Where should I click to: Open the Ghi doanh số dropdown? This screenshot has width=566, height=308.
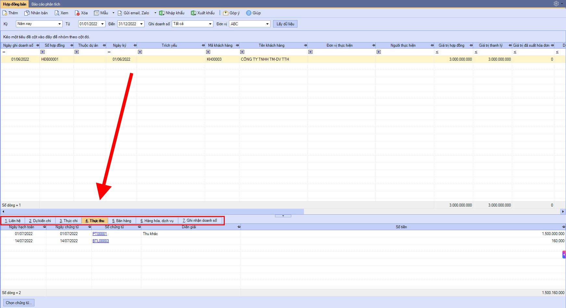pyautogui.click(x=210, y=24)
